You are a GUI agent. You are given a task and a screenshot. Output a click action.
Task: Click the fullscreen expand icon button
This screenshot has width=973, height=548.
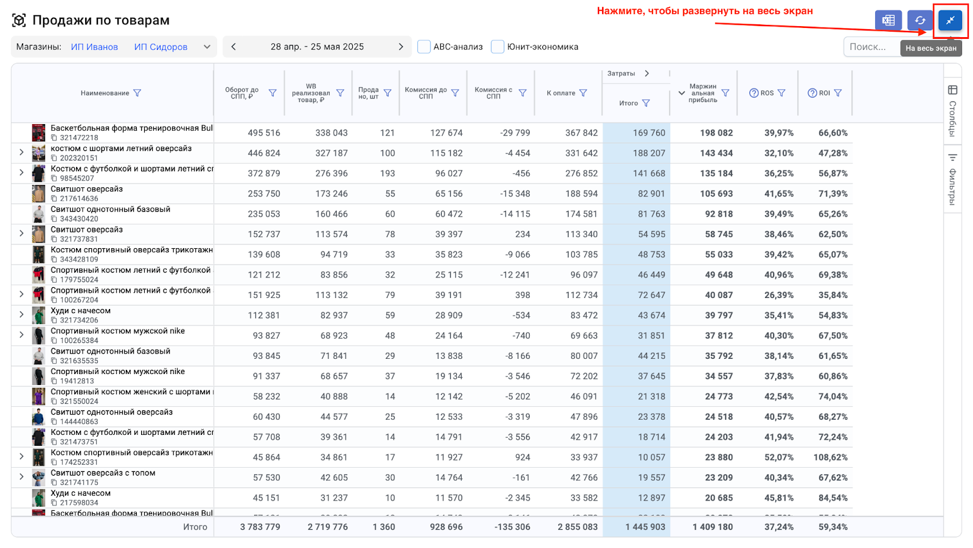tap(950, 20)
